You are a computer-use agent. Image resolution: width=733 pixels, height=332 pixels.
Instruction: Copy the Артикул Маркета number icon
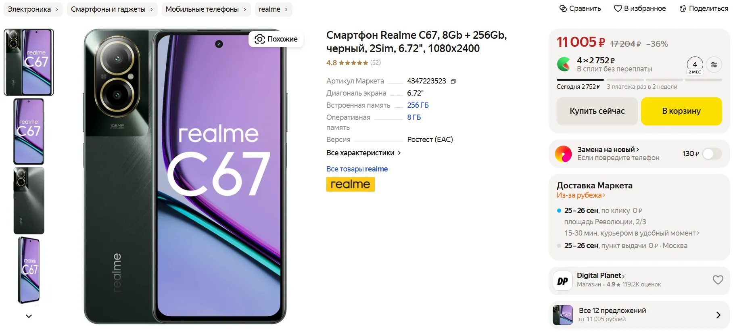(453, 81)
